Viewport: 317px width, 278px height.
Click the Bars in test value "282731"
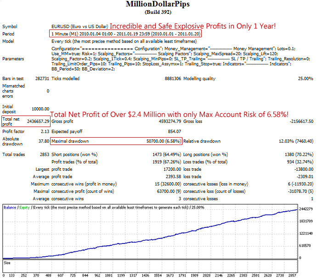(42, 79)
